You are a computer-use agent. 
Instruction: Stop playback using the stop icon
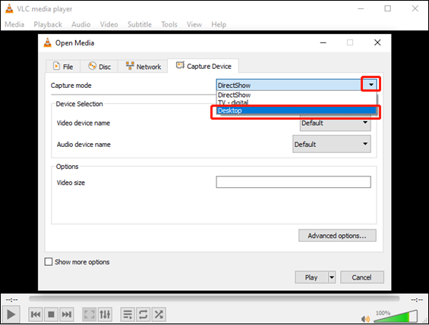point(51,314)
